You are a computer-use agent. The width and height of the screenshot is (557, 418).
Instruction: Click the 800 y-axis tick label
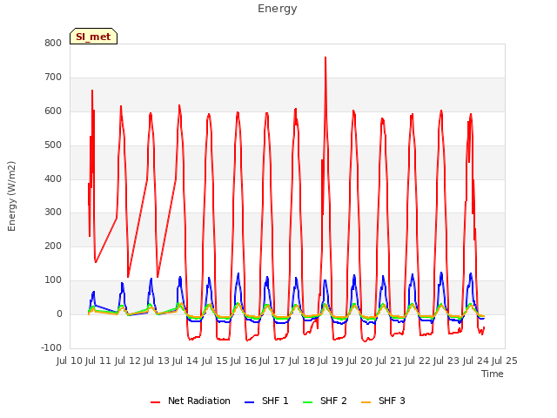pyautogui.click(x=53, y=44)
